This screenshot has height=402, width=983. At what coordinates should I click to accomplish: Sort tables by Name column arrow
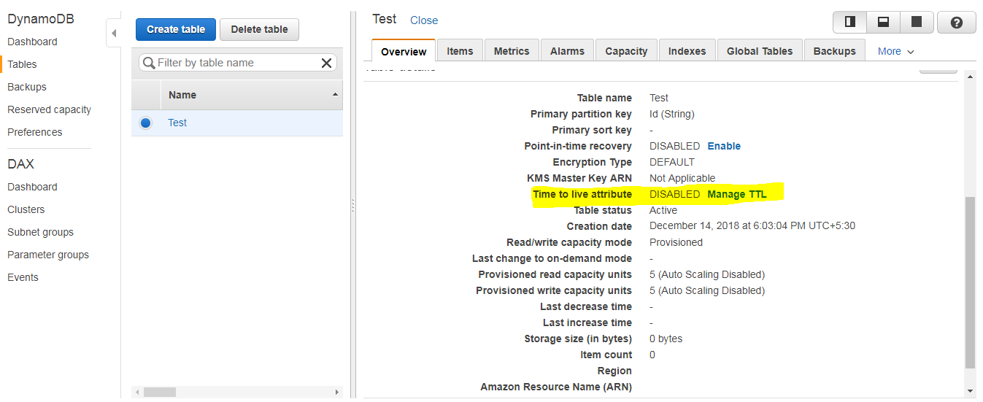point(335,95)
